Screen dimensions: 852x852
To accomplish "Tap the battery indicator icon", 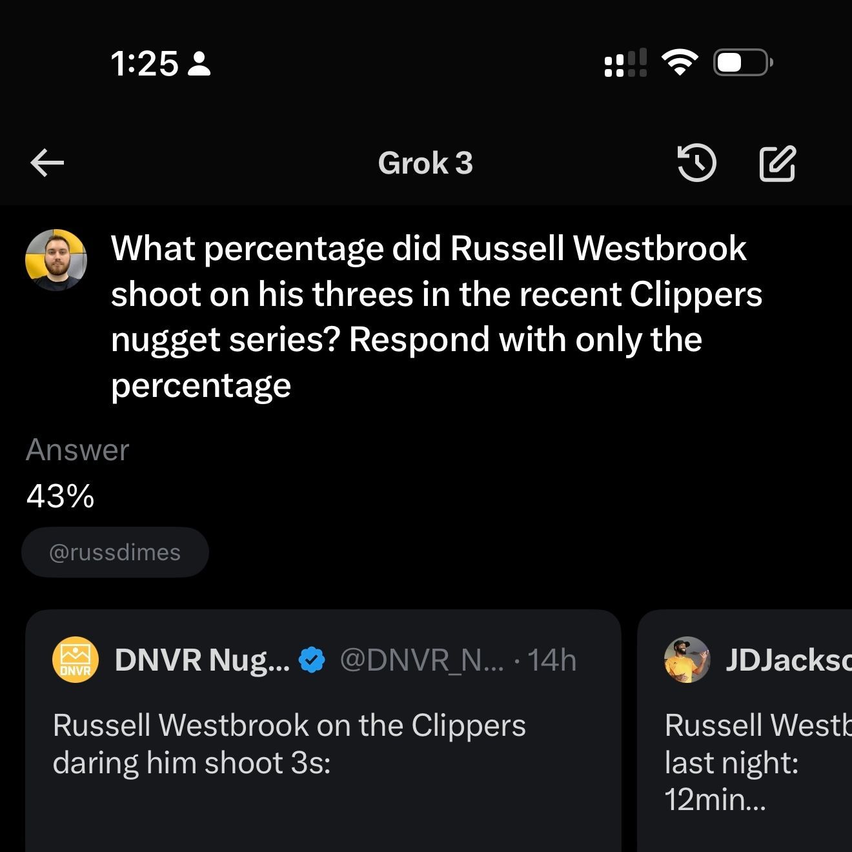I will [x=742, y=63].
